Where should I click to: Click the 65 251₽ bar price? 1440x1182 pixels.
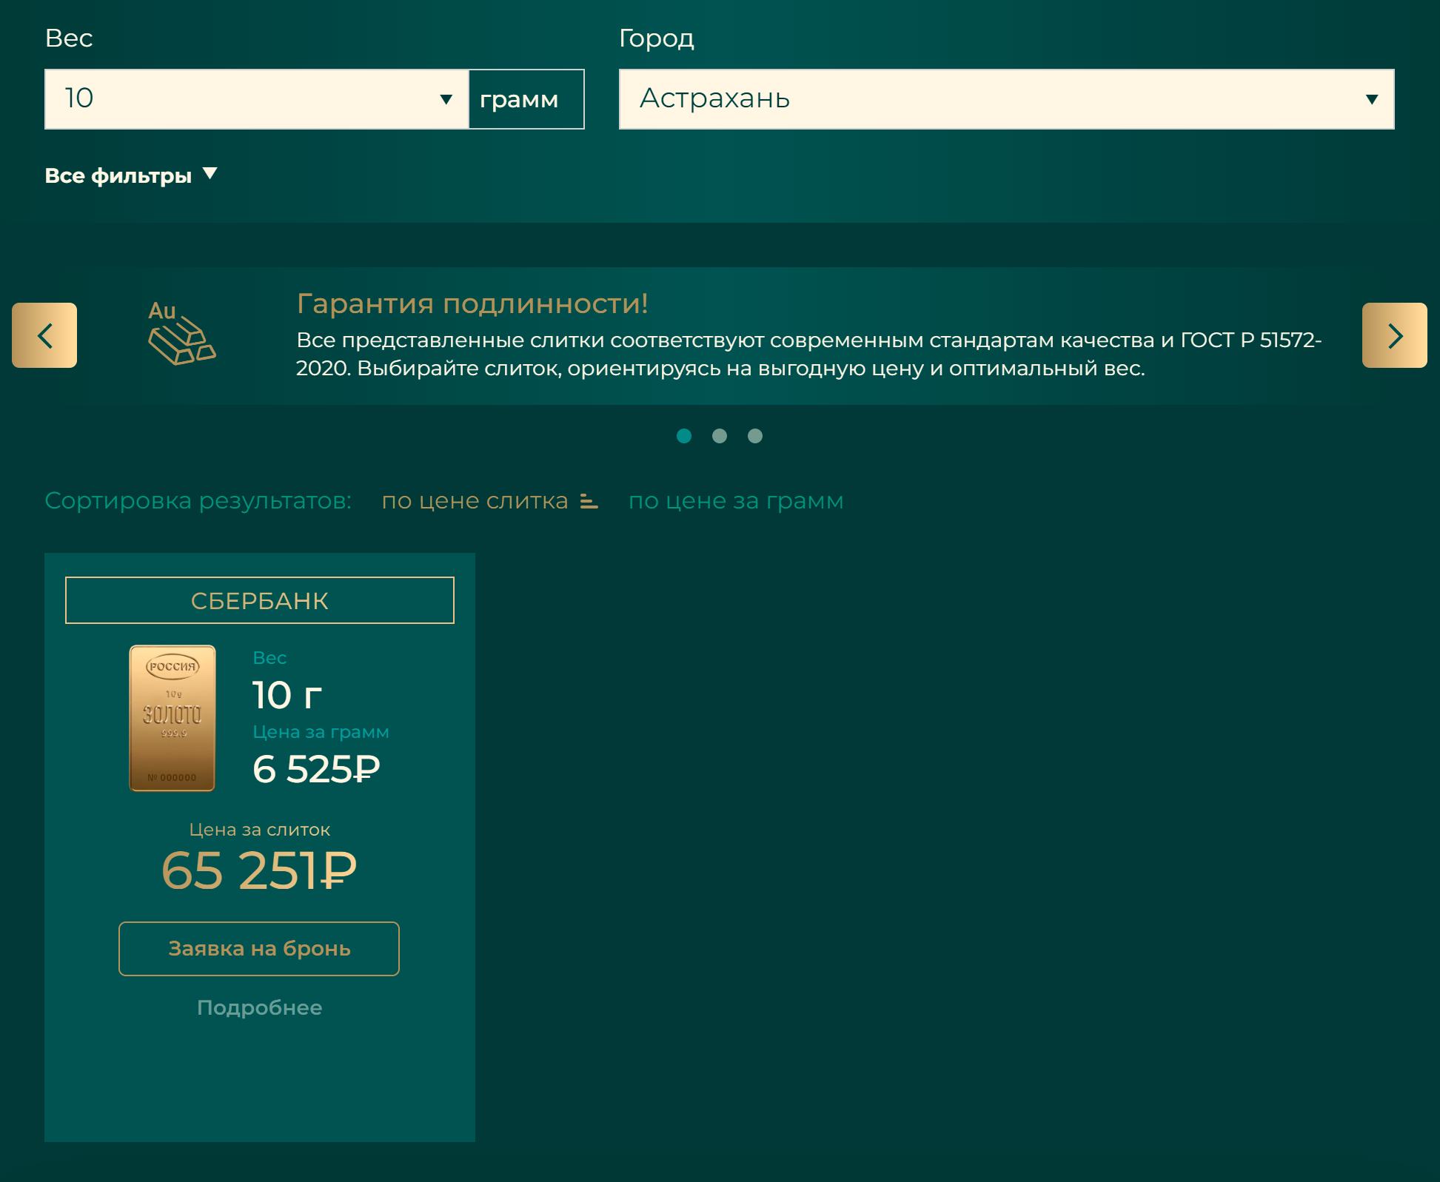click(259, 870)
